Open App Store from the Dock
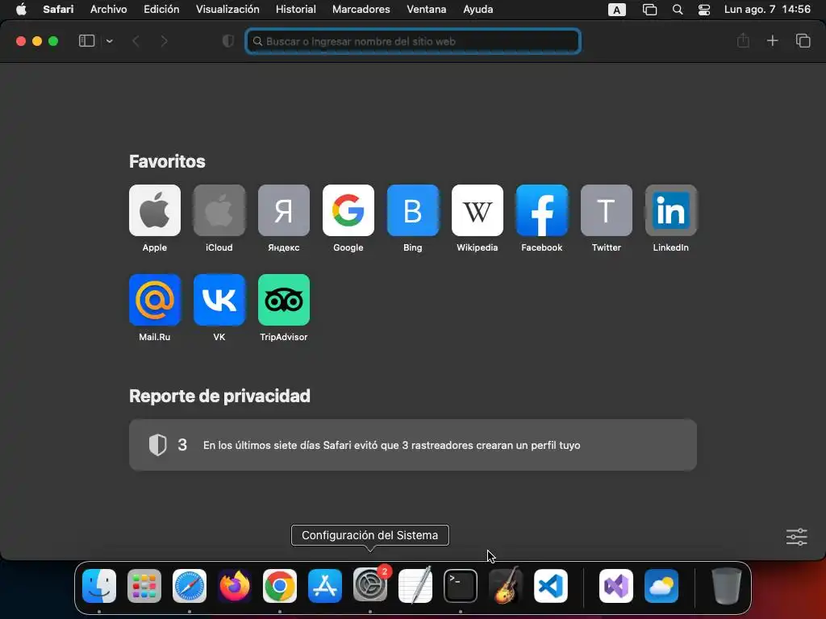The height and width of the screenshot is (619, 826). pos(325,585)
